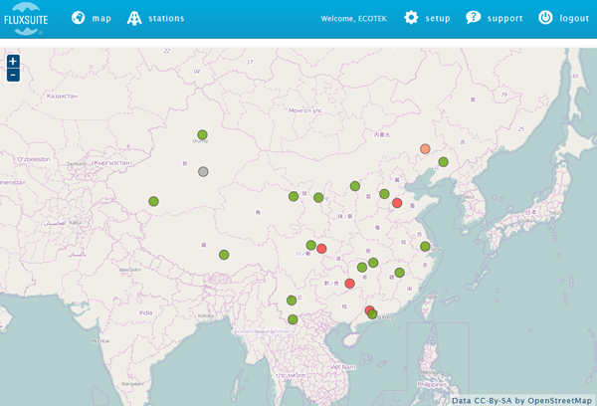The image size is (597, 406).
Task: Click the FluxSuite logo
Action: click(27, 19)
